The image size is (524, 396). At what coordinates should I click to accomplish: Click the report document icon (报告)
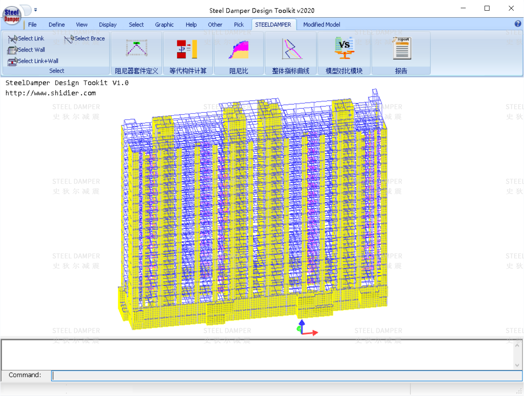[402, 48]
